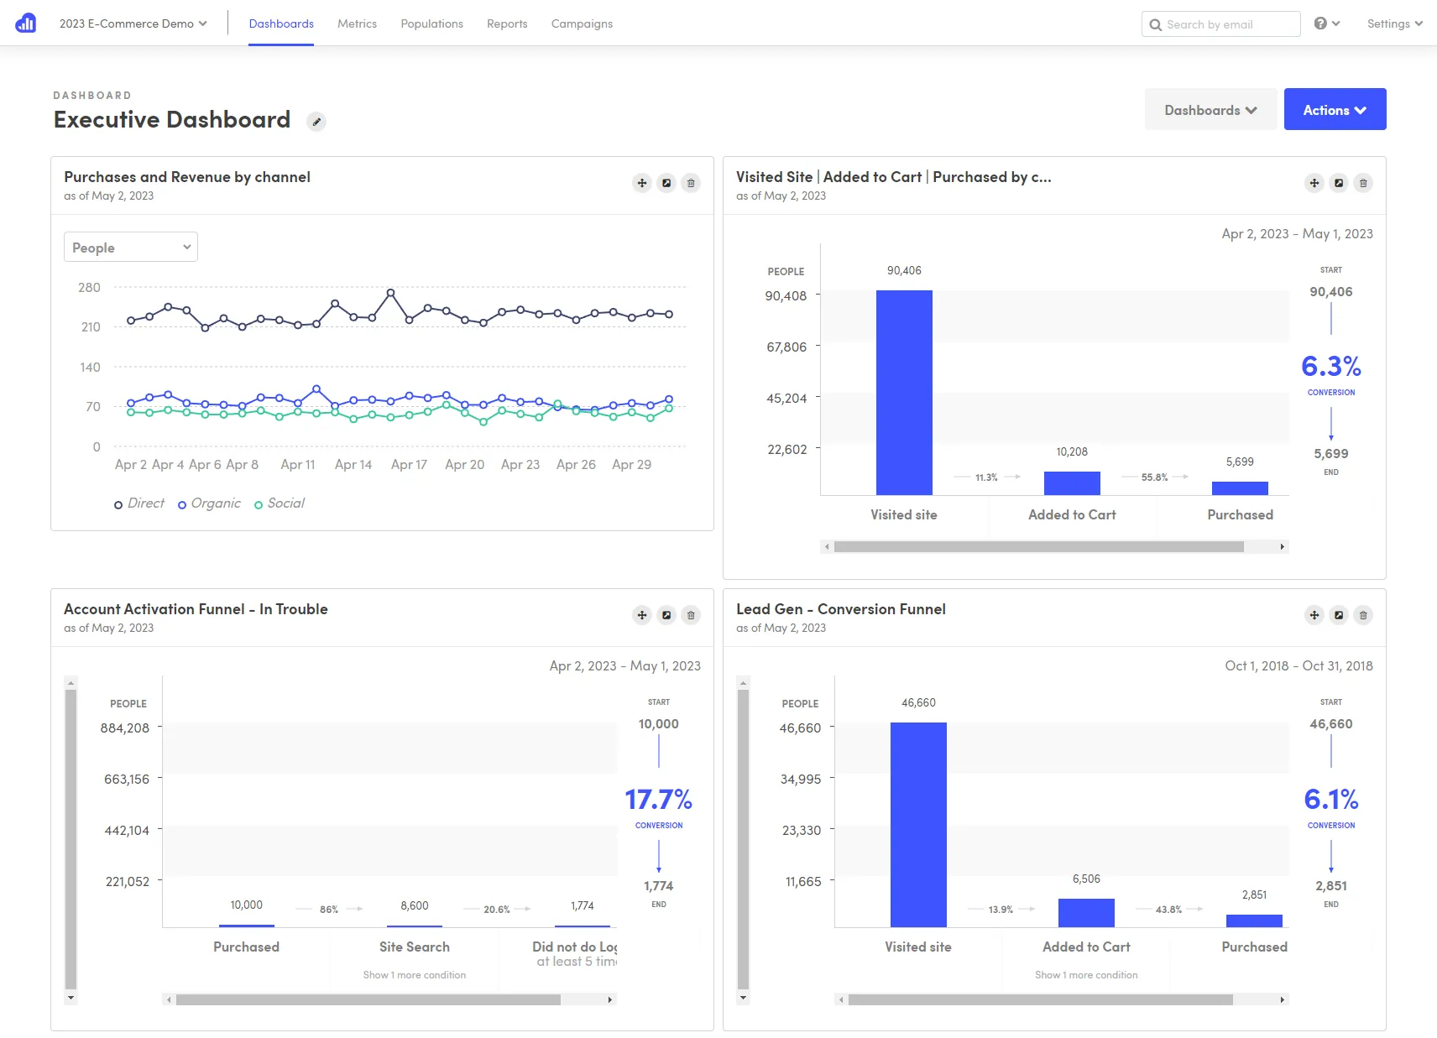
Task: Click the Amplitude logo in the top left
Action: (x=25, y=23)
